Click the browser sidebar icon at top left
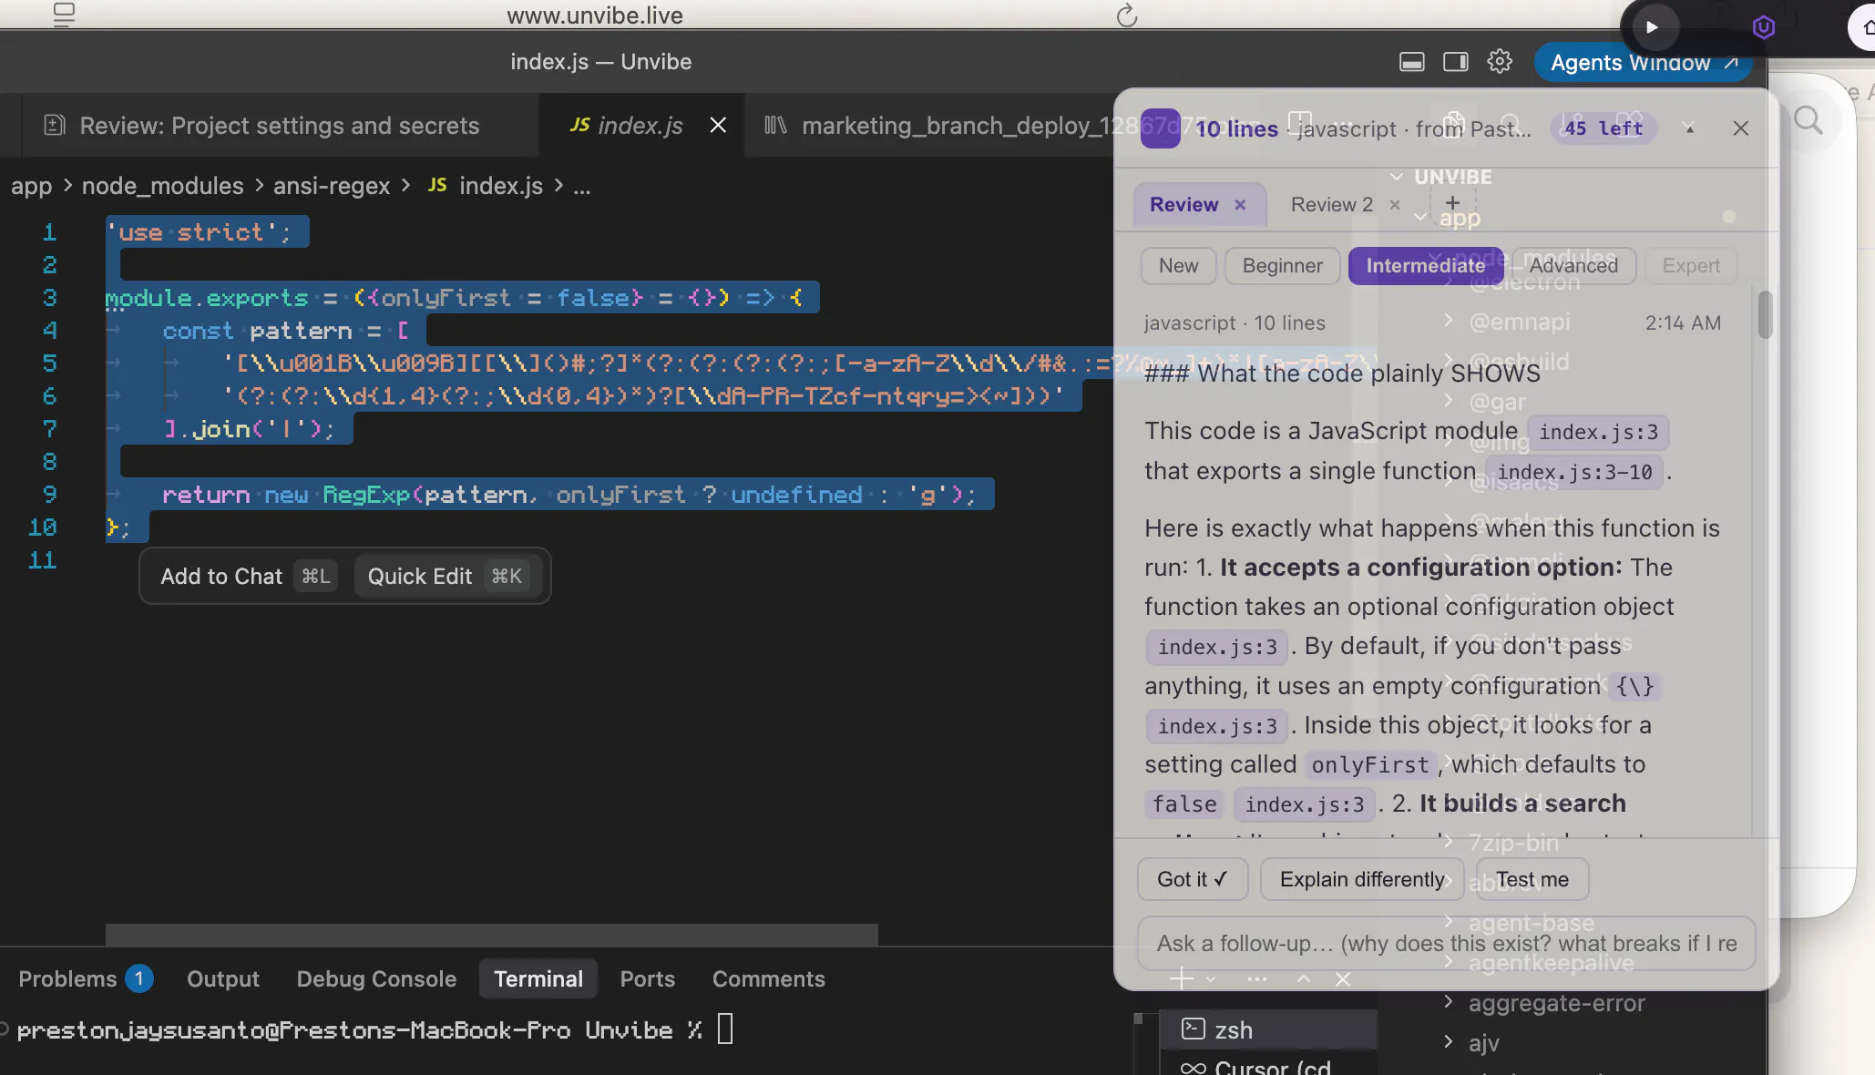The height and width of the screenshot is (1075, 1875). (64, 15)
